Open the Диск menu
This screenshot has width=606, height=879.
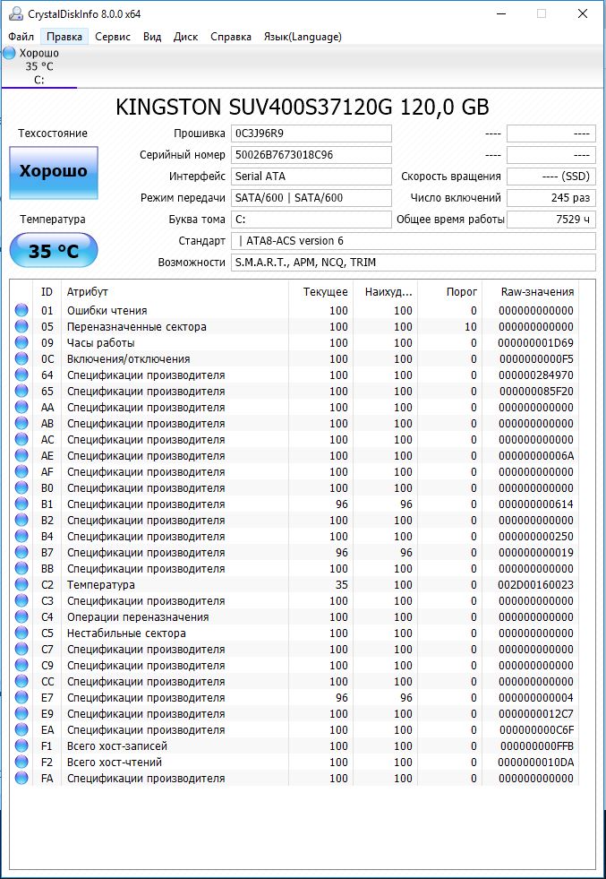coord(185,37)
